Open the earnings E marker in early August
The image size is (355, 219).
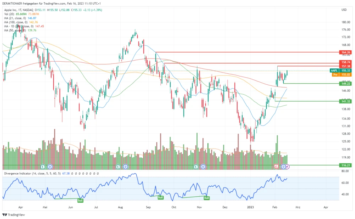(x=118, y=166)
